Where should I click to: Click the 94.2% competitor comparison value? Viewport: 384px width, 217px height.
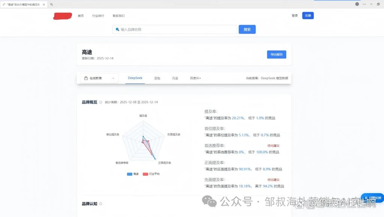pos(267,186)
